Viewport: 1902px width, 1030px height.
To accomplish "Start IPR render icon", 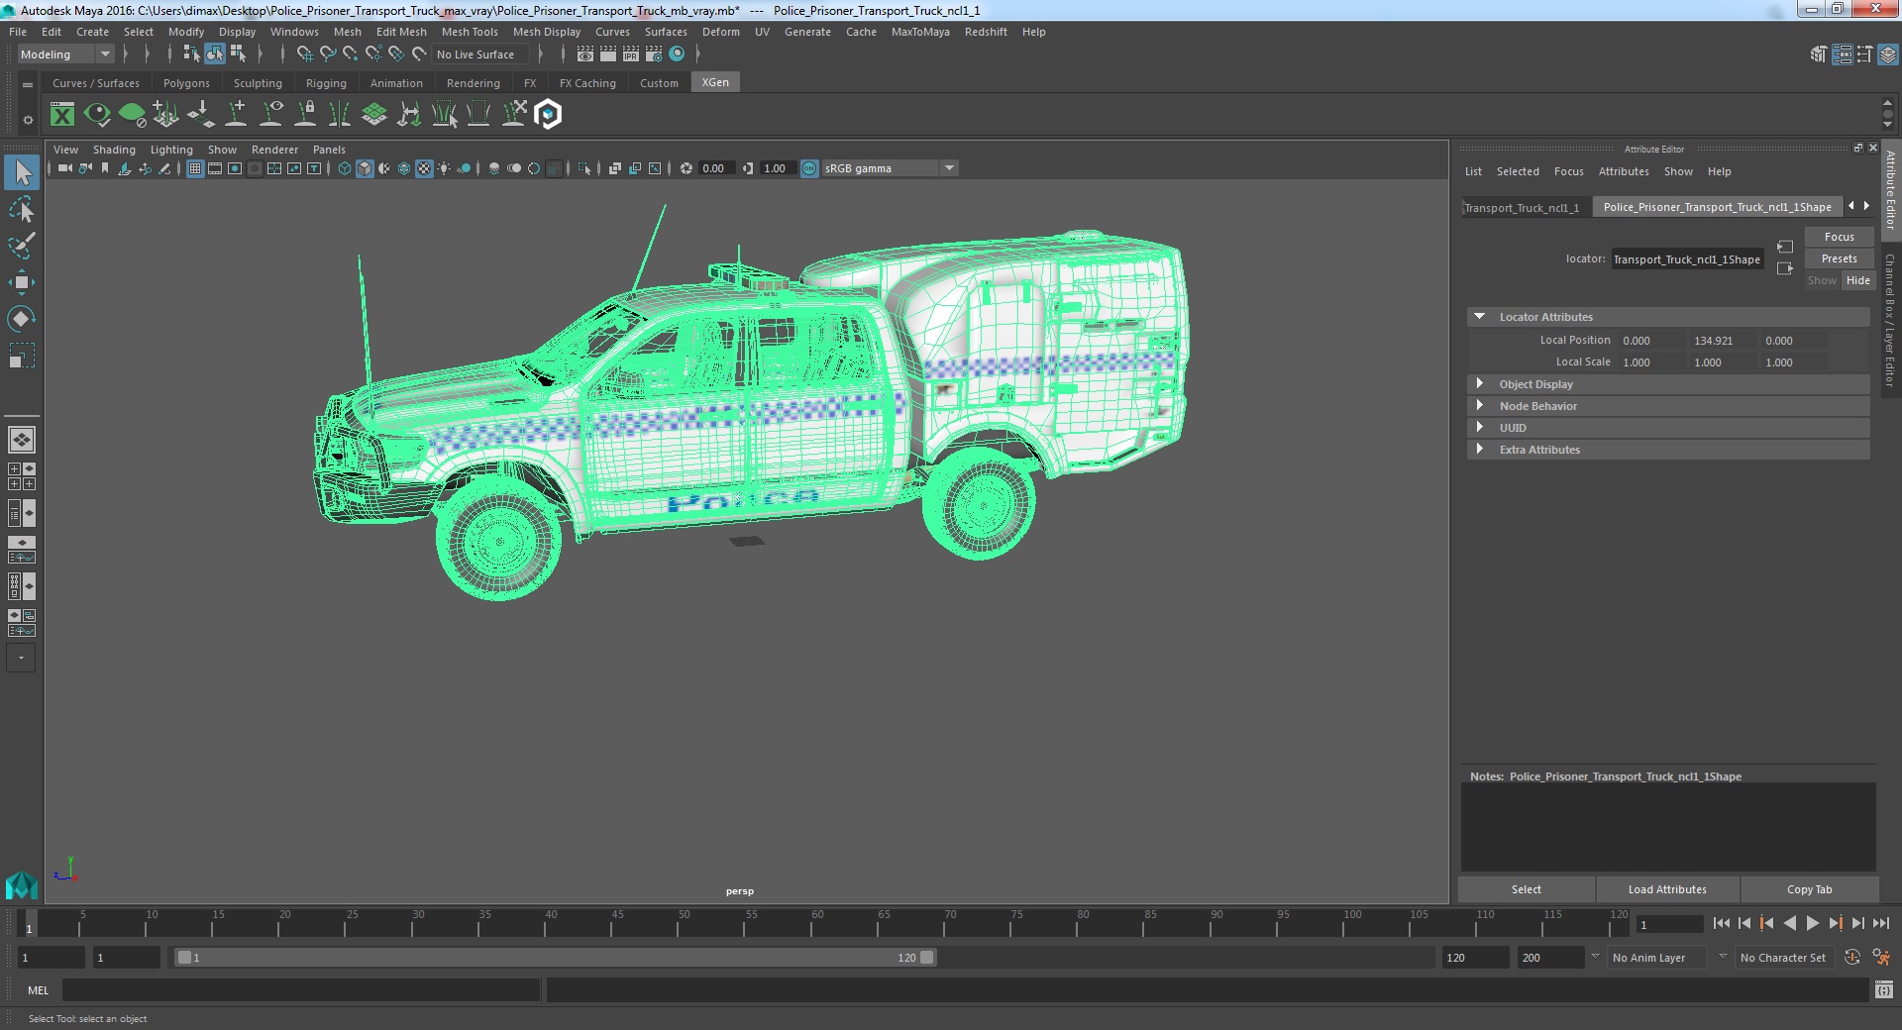I will tap(631, 54).
